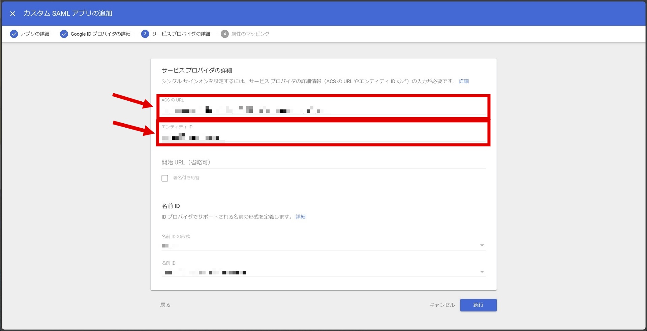This screenshot has height=331, width=647.
Task: Focus the エンティティ ID field
Action: click(323, 134)
